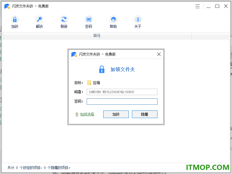Screen dimensions: 232x174
Task: Click the main window app logo icon
Action: pos(7,6)
